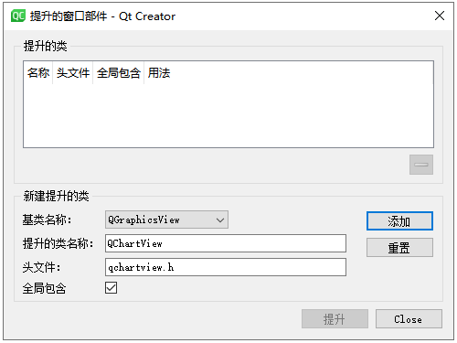Sort by the 名称 column header
This screenshot has width=457, height=343.
[x=38, y=73]
